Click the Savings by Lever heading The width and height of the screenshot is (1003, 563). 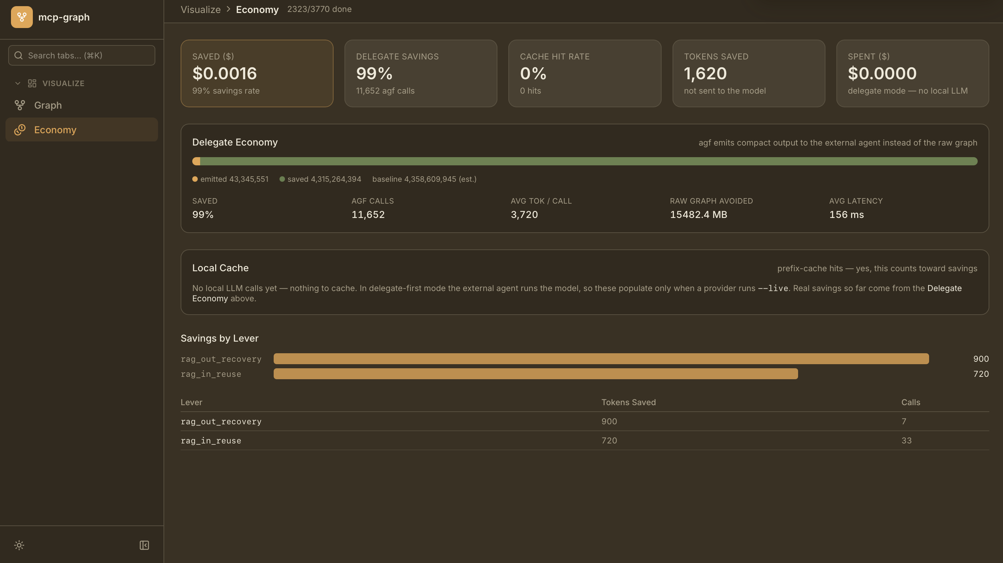click(219, 338)
